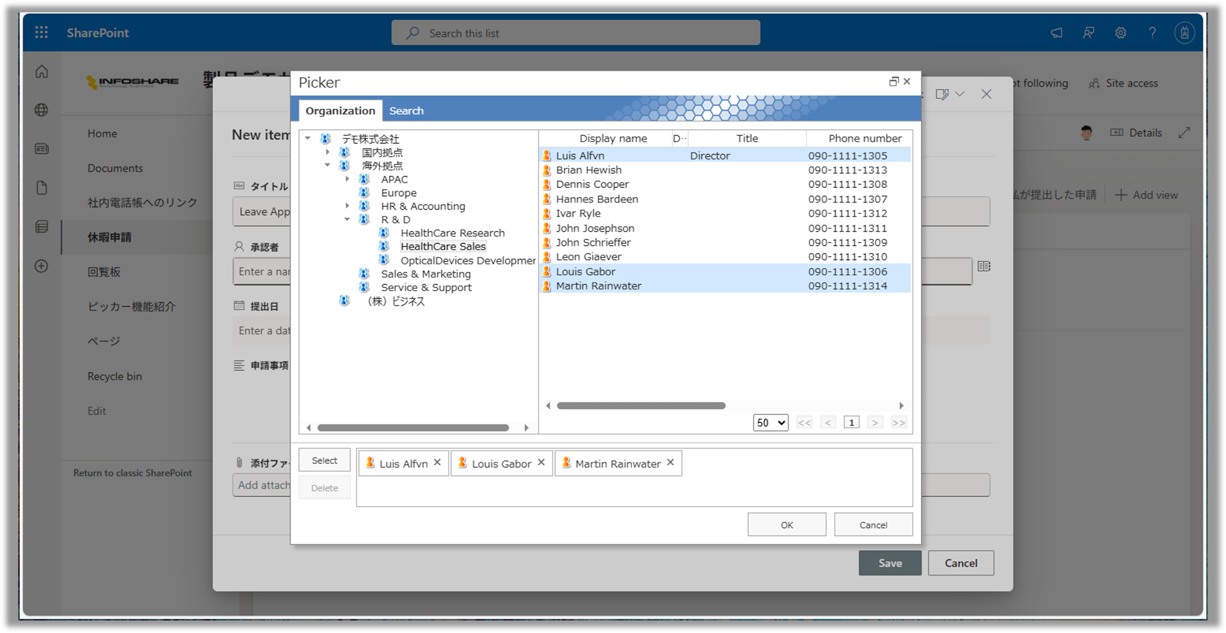This screenshot has width=1226, height=633.
Task: Open the page size dropdown showing 50
Action: pyautogui.click(x=771, y=423)
